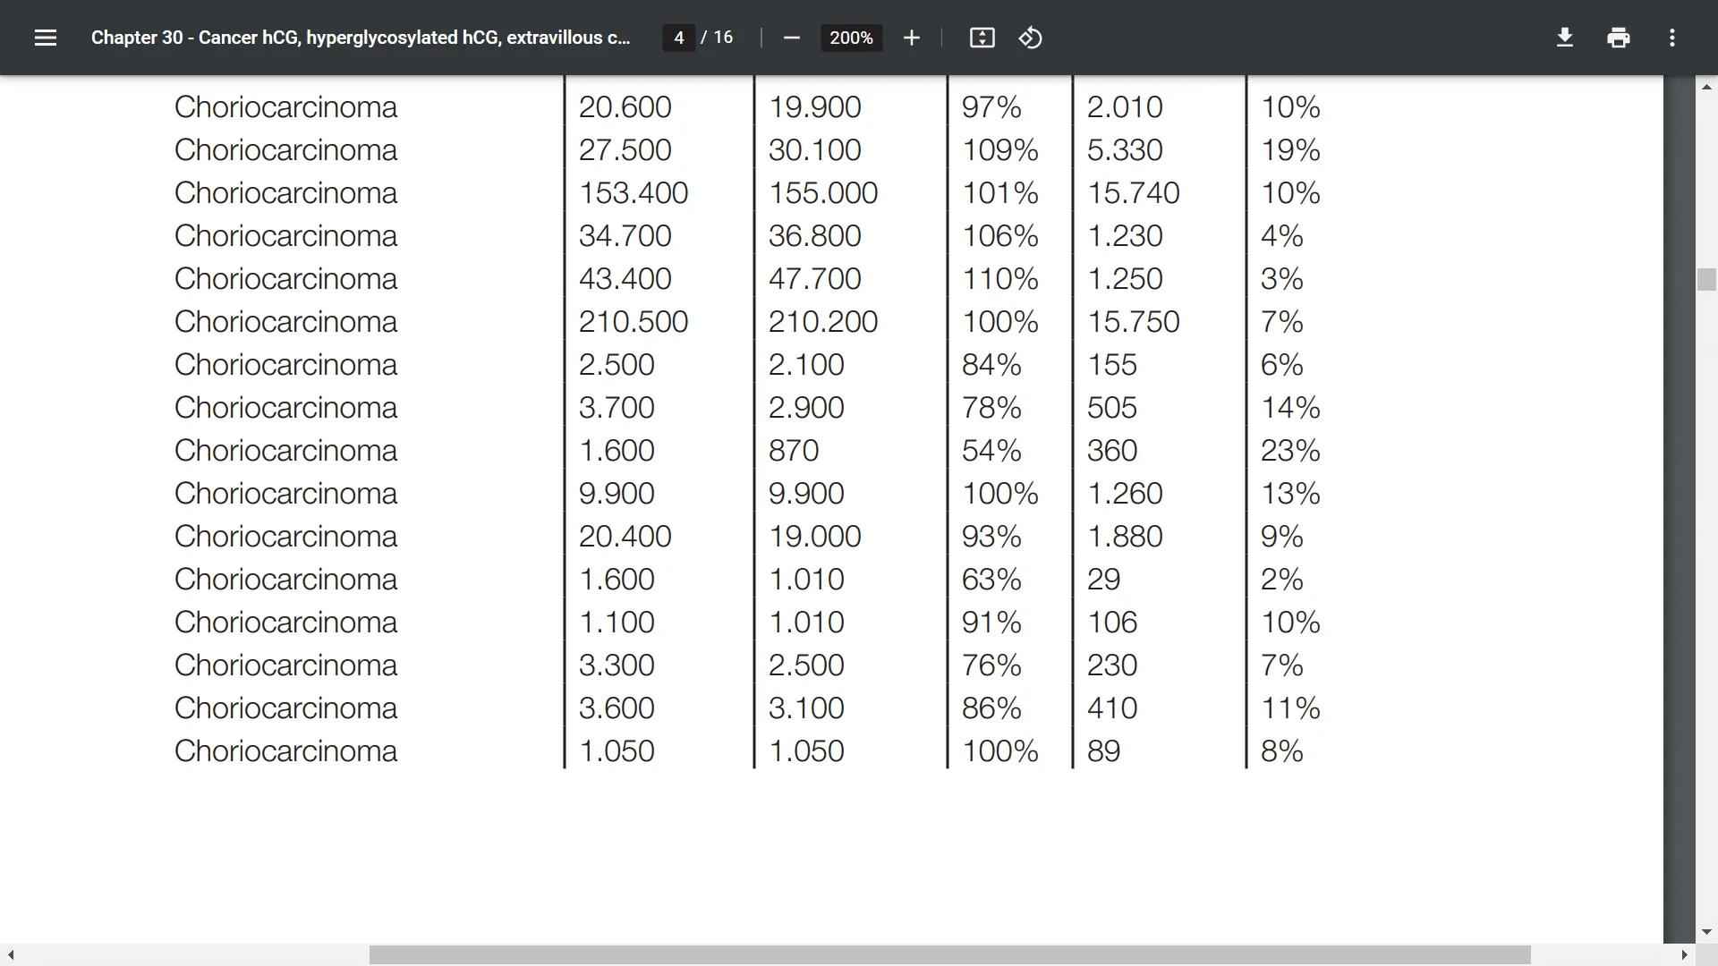The height and width of the screenshot is (966, 1718).
Task: Click the value 34.700
Action: (x=625, y=235)
